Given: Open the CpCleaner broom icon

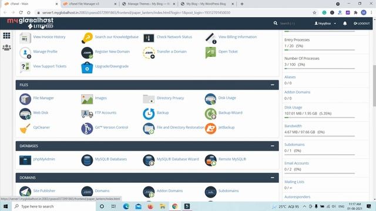Looking at the screenshot, I should click(x=25, y=128).
